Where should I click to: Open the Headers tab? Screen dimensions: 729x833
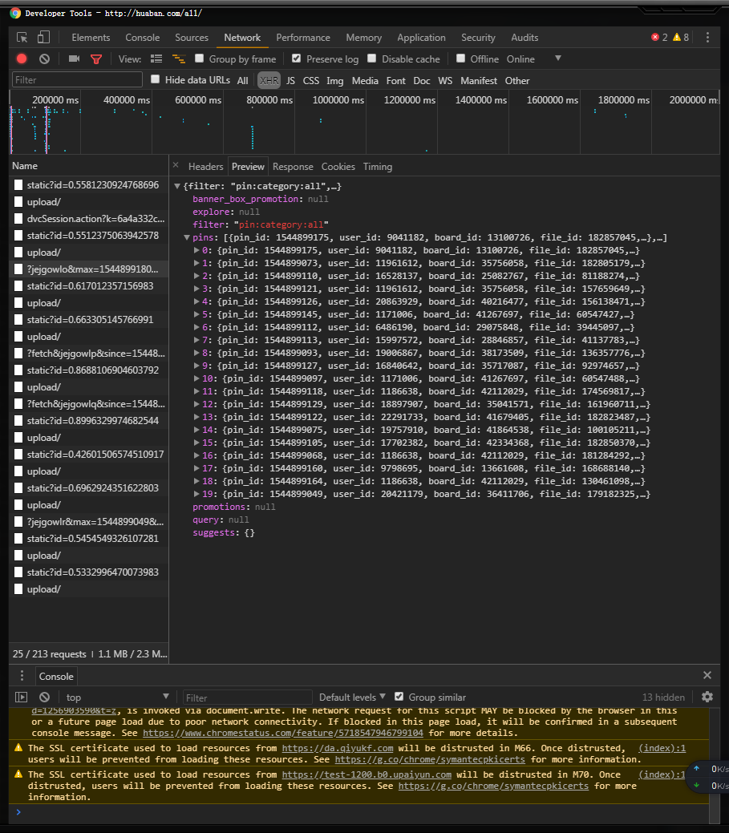coord(205,167)
